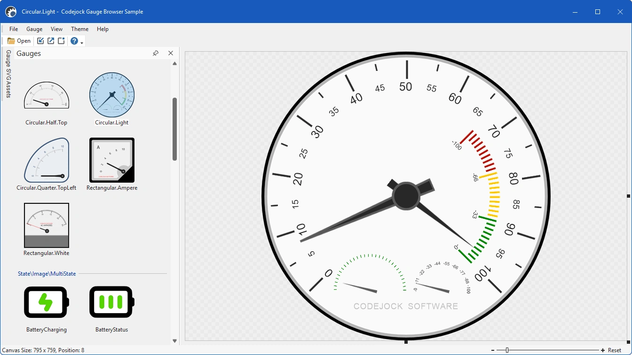Minimize the Gauge Browser window
The width and height of the screenshot is (632, 355).
pos(575,12)
